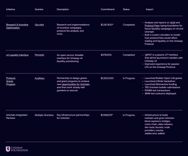Screen dimensions: 188x156
Task: Follow the Panoptic grantee link
Action: [39, 55]
